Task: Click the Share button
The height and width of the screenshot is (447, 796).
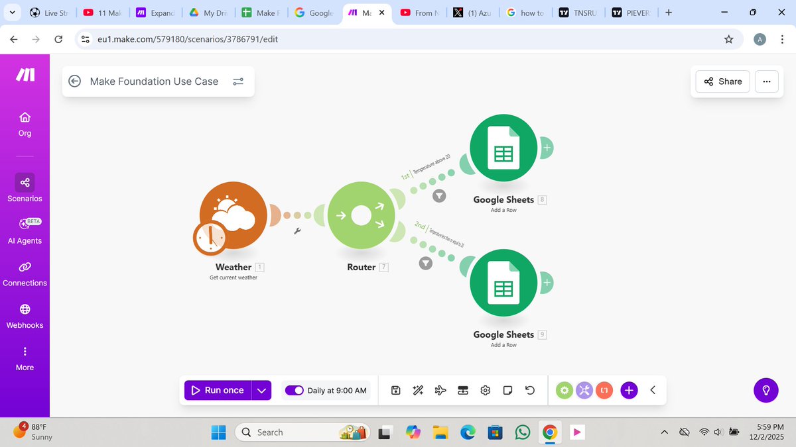Action: pos(723,81)
